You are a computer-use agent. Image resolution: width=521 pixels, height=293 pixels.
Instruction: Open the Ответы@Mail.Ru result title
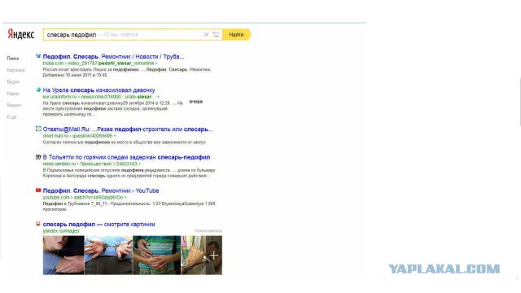pyautogui.click(x=128, y=129)
